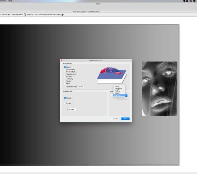This screenshot has height=174, width=197.
Task: Close the dialog with the red button
Action: coord(62,60)
